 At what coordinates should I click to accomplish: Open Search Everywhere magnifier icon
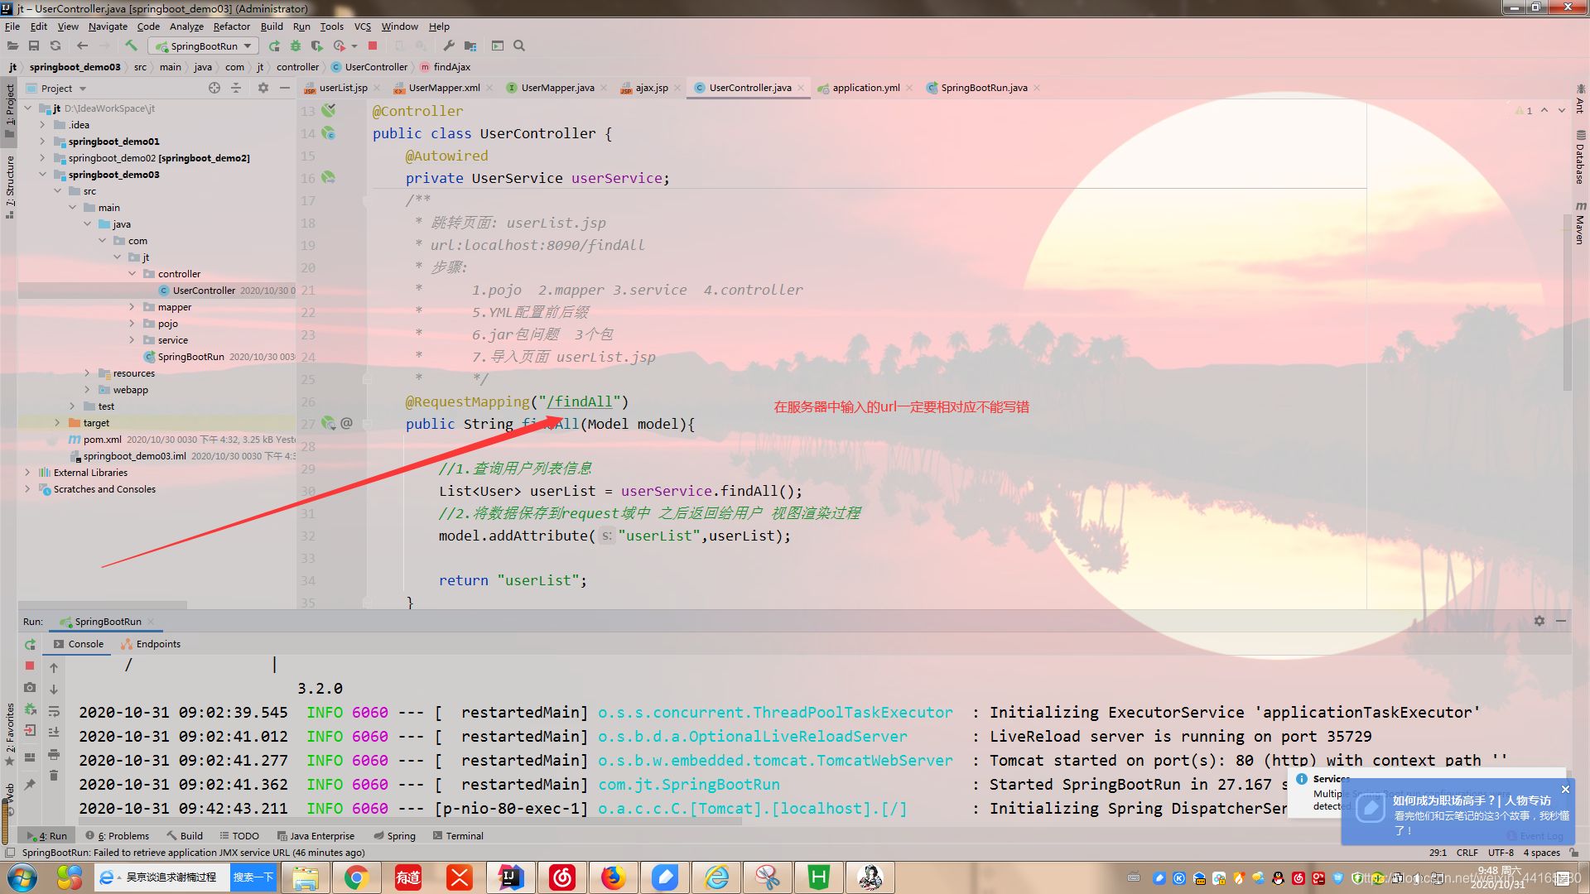[519, 46]
